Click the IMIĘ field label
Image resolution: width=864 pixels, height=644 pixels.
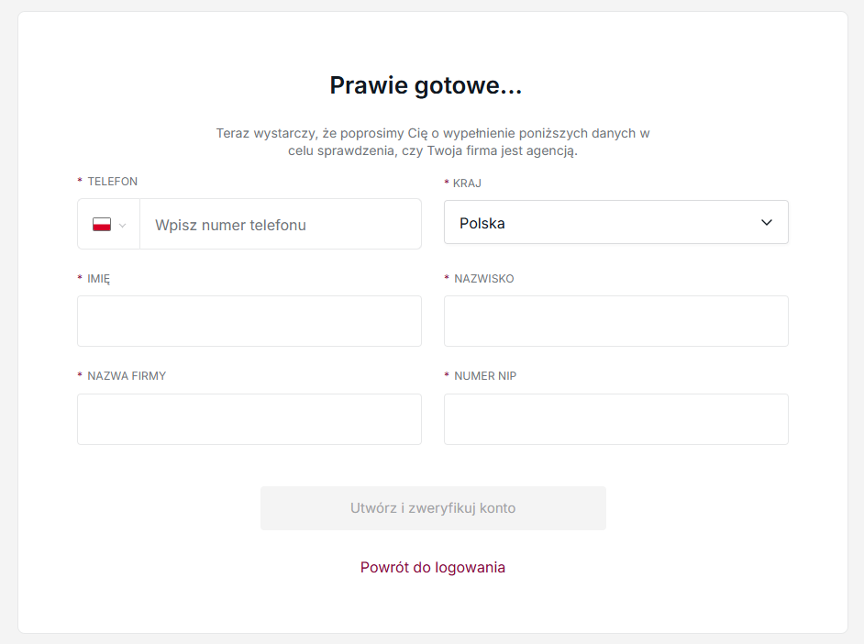point(99,279)
